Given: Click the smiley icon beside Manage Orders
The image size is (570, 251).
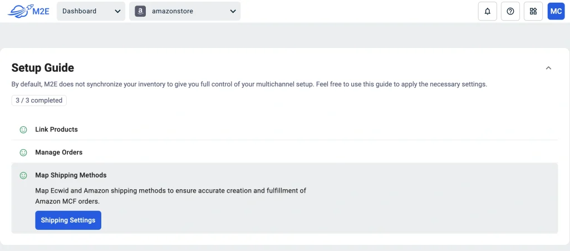Looking at the screenshot, I should click(x=23, y=152).
